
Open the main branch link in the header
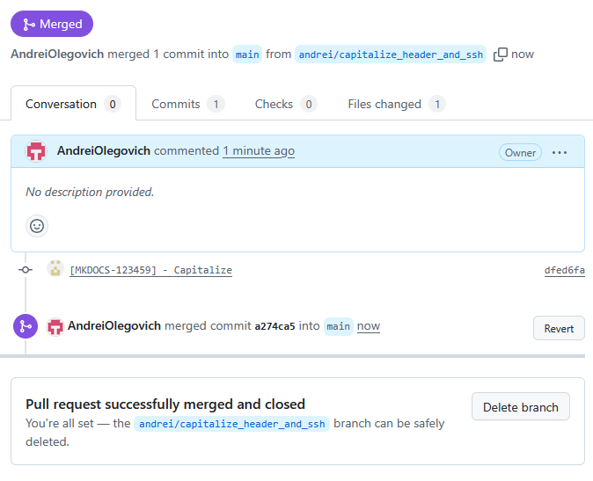[x=247, y=55]
